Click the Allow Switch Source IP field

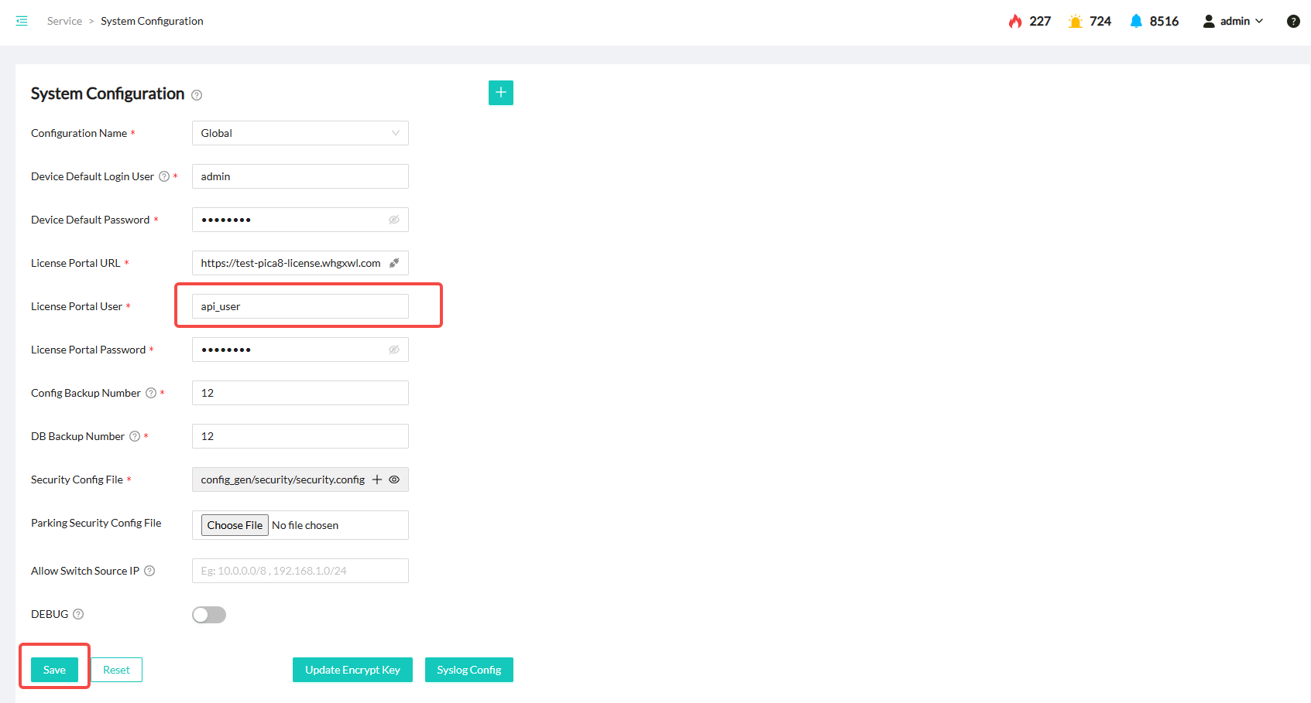(x=300, y=571)
